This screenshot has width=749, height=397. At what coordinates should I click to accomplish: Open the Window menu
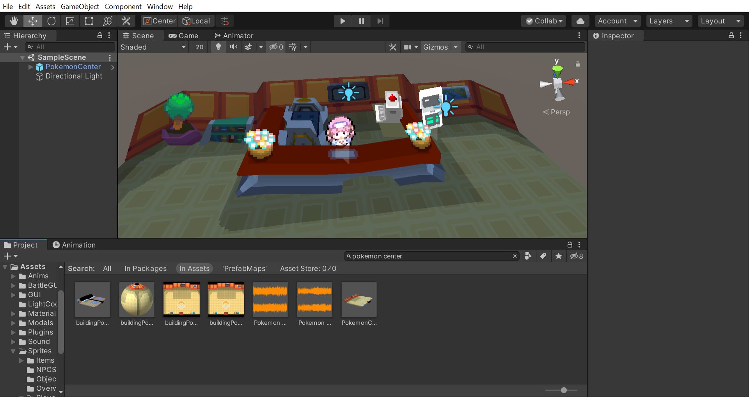click(x=160, y=6)
